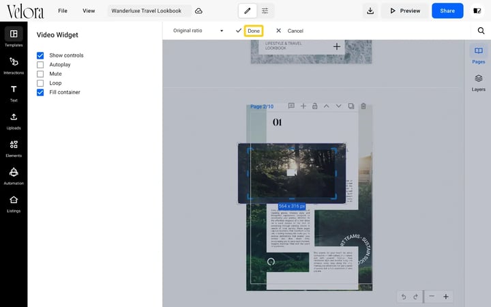Move page 2 up

pos(326,106)
